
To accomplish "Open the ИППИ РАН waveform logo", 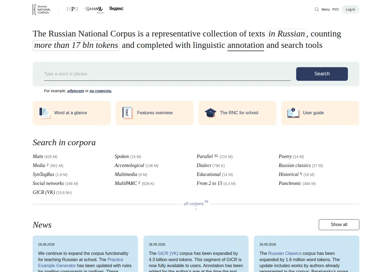I will click(94, 10).
